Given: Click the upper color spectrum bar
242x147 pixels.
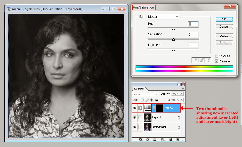Looking at the screenshot, I should [184, 67].
